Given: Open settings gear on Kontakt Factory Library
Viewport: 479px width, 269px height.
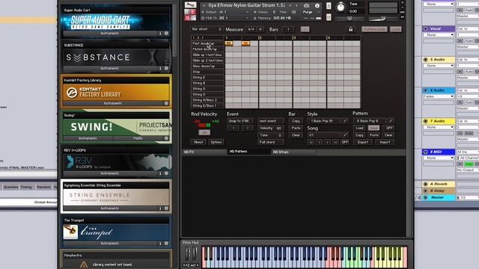Looking at the screenshot, I should (166, 103).
